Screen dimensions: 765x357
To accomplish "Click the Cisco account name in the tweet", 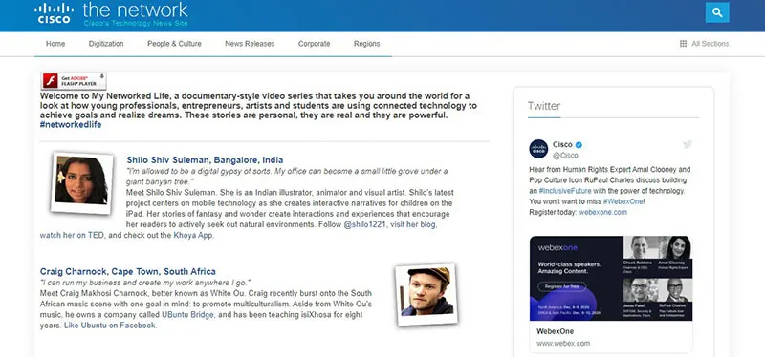I will click(562, 145).
